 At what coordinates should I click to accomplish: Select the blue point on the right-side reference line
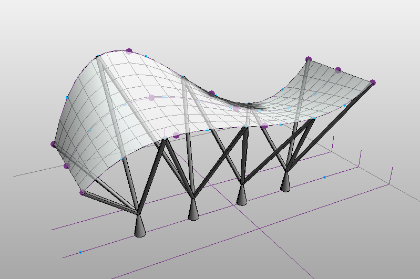point(324,177)
